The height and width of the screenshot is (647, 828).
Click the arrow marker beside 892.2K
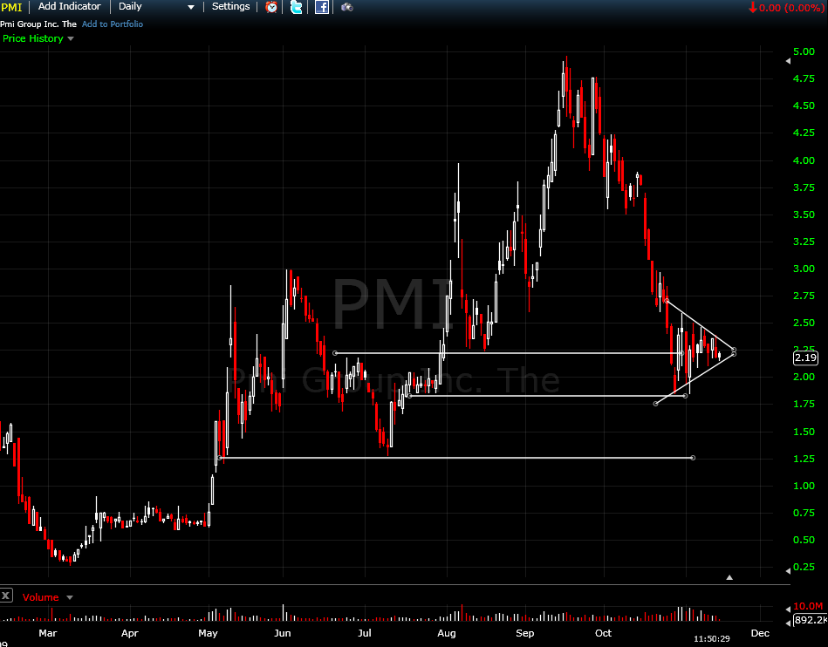click(789, 623)
